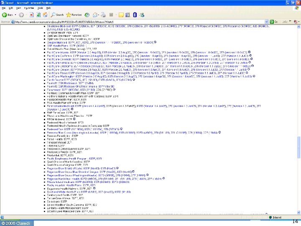Open the Search pane from the toolbar
Viewport: 301px width, 226px height.
pos(57,15)
